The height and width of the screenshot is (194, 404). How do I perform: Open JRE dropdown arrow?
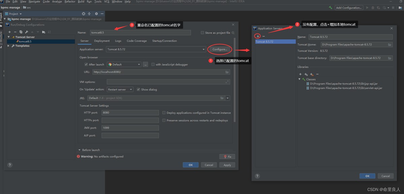pos(228,98)
